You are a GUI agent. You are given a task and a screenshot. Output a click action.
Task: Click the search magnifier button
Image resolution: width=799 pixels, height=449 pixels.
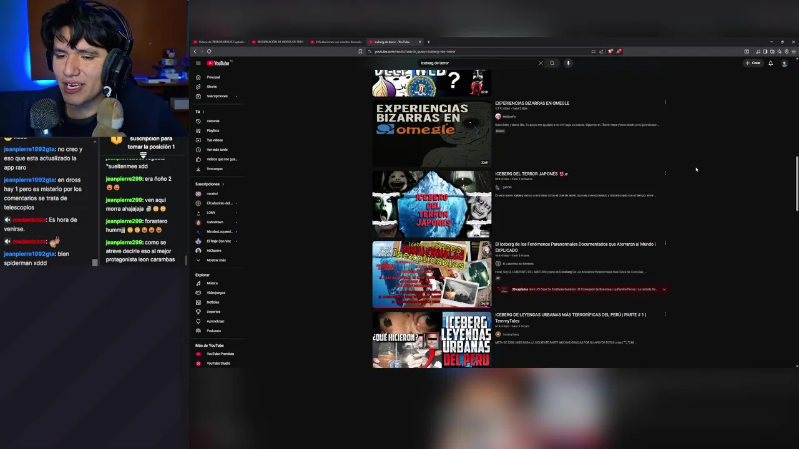click(x=552, y=63)
